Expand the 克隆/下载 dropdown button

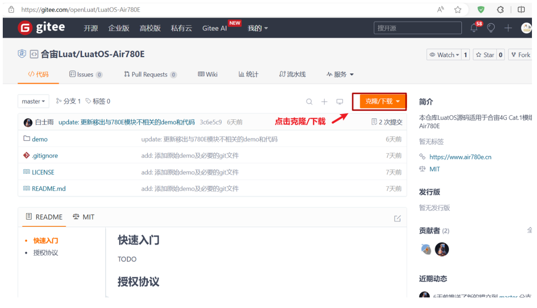pos(382,101)
